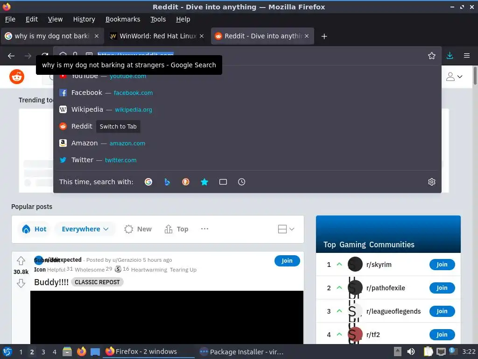Open the Firefox hamburger application menu

click(x=467, y=56)
